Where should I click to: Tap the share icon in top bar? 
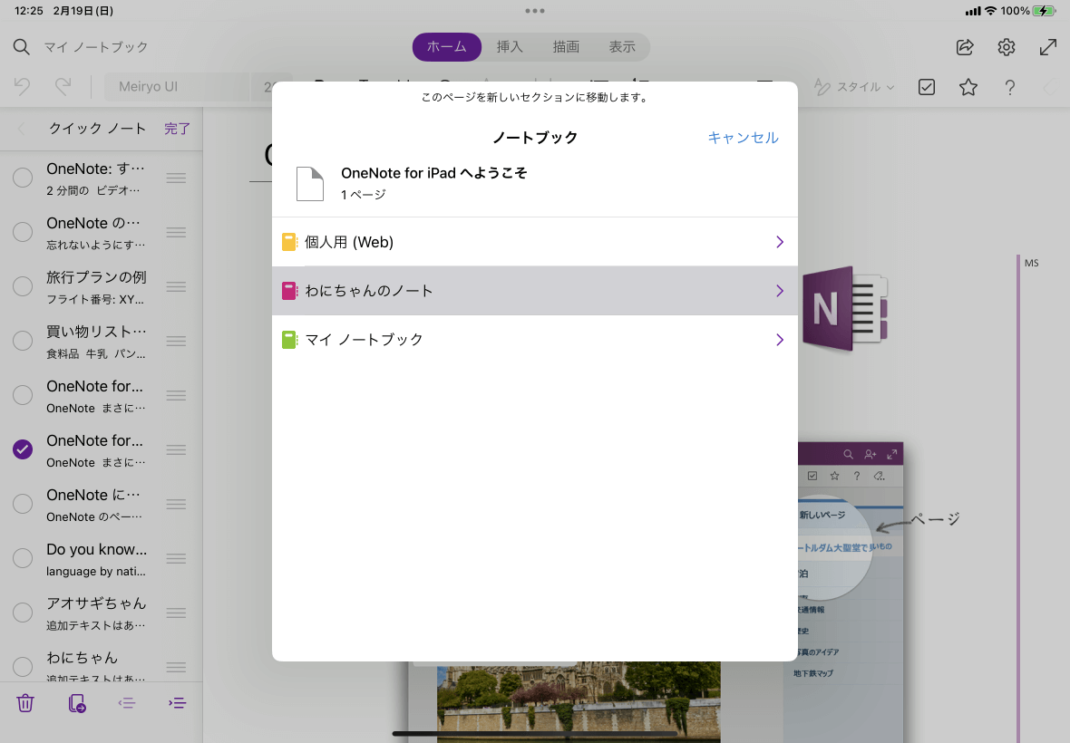pos(964,47)
